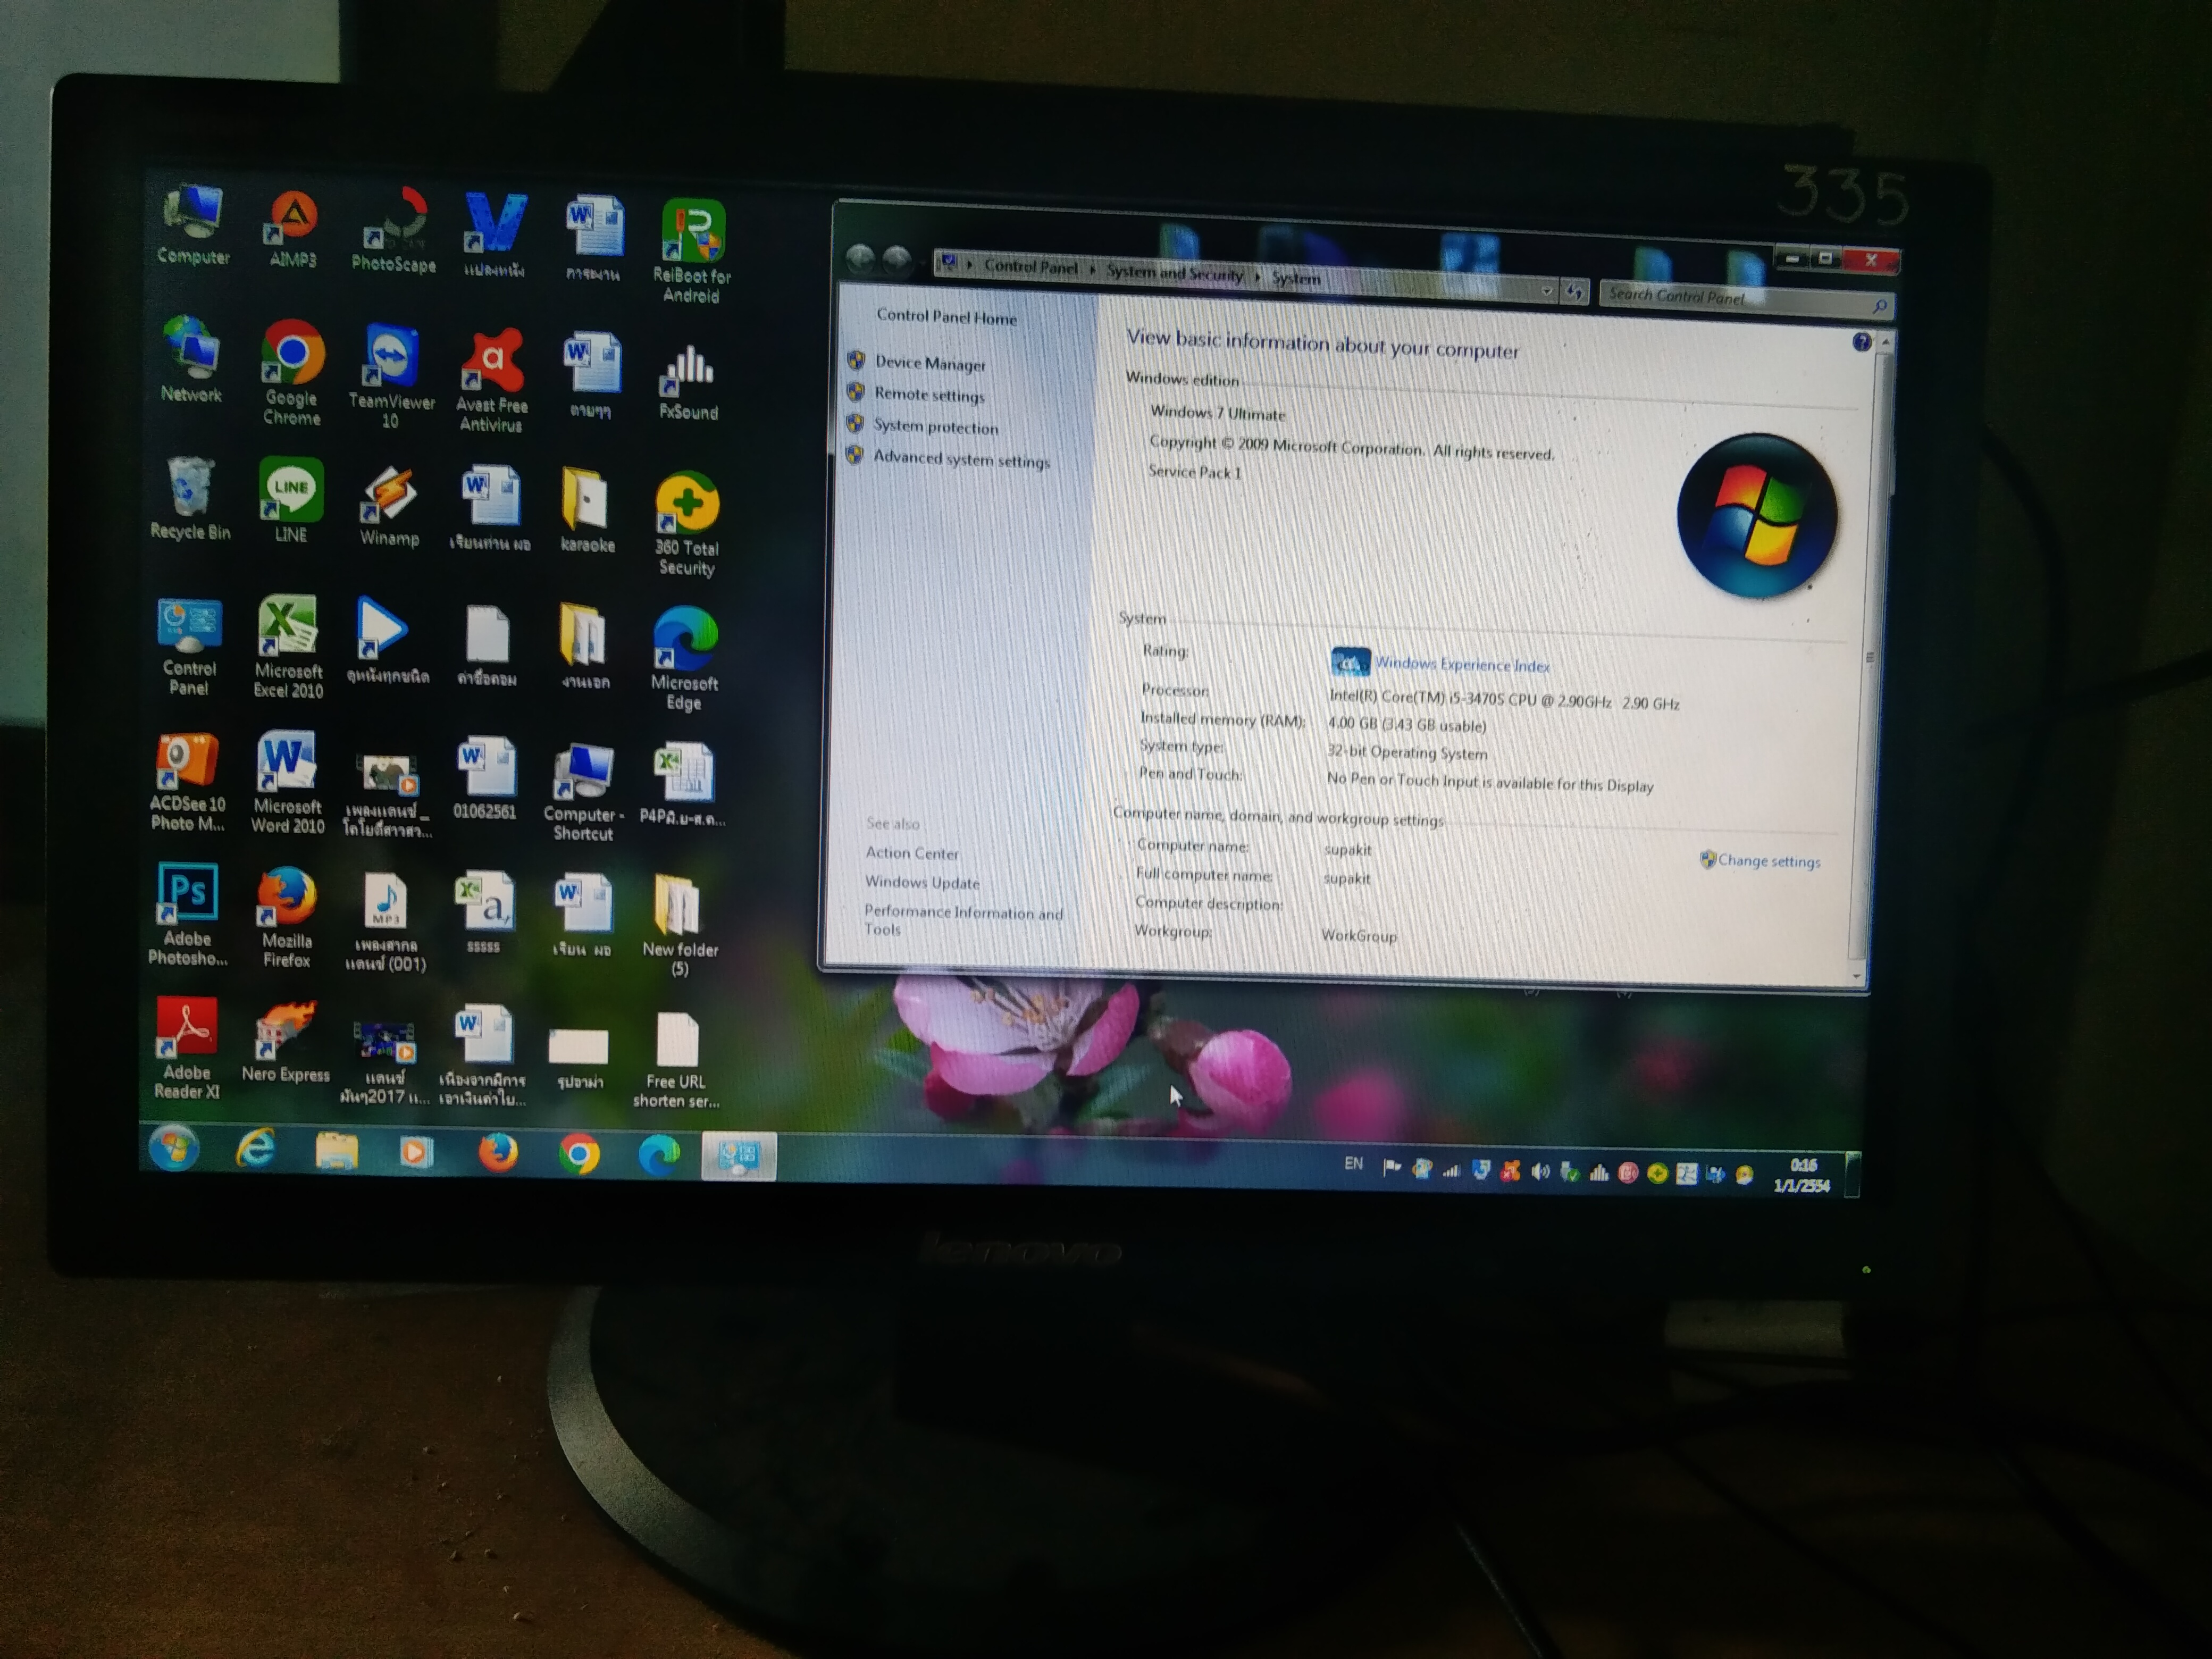Viewport: 2212px width, 1659px height.
Task: Click Change settings for computer name
Action: point(1769,861)
